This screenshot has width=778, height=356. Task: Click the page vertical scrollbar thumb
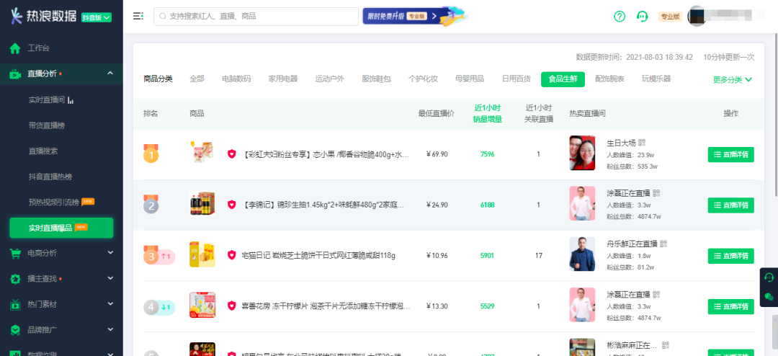775,114
